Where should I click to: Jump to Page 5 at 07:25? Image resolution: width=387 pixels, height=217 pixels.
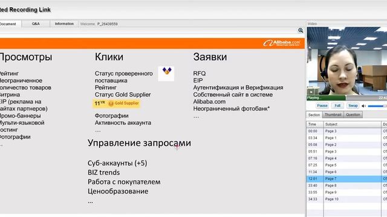[346, 165]
